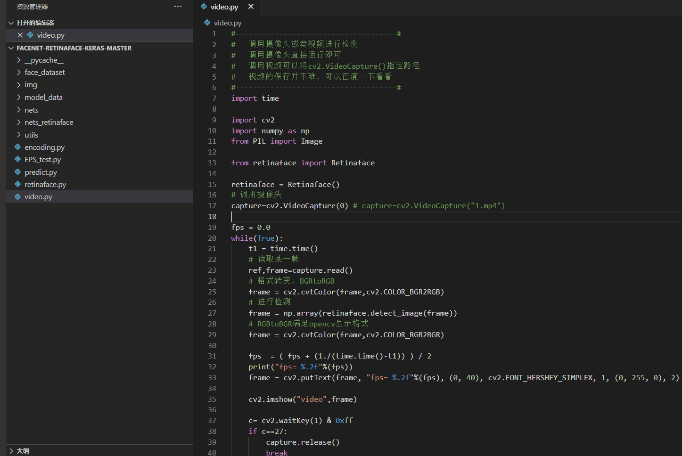
Task: Expand the model_data folder
Action: [19, 97]
